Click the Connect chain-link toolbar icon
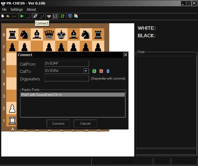 35,16
